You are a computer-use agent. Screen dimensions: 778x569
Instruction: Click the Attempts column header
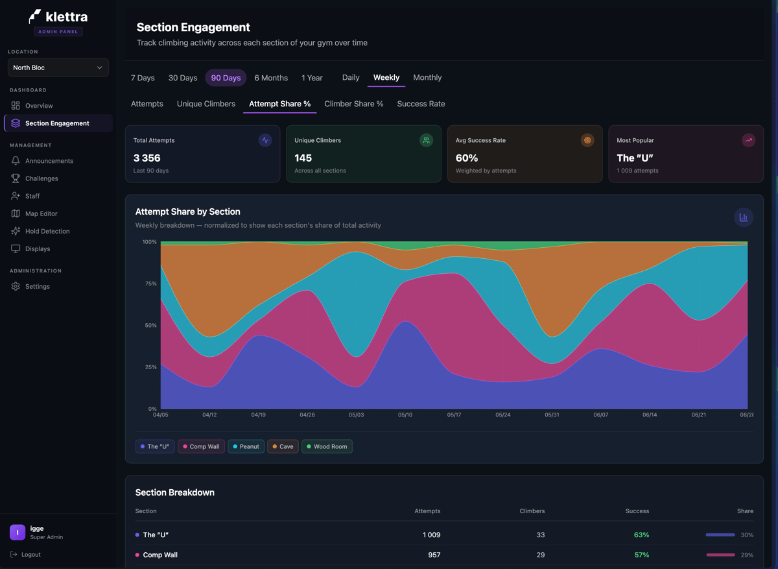pyautogui.click(x=427, y=511)
